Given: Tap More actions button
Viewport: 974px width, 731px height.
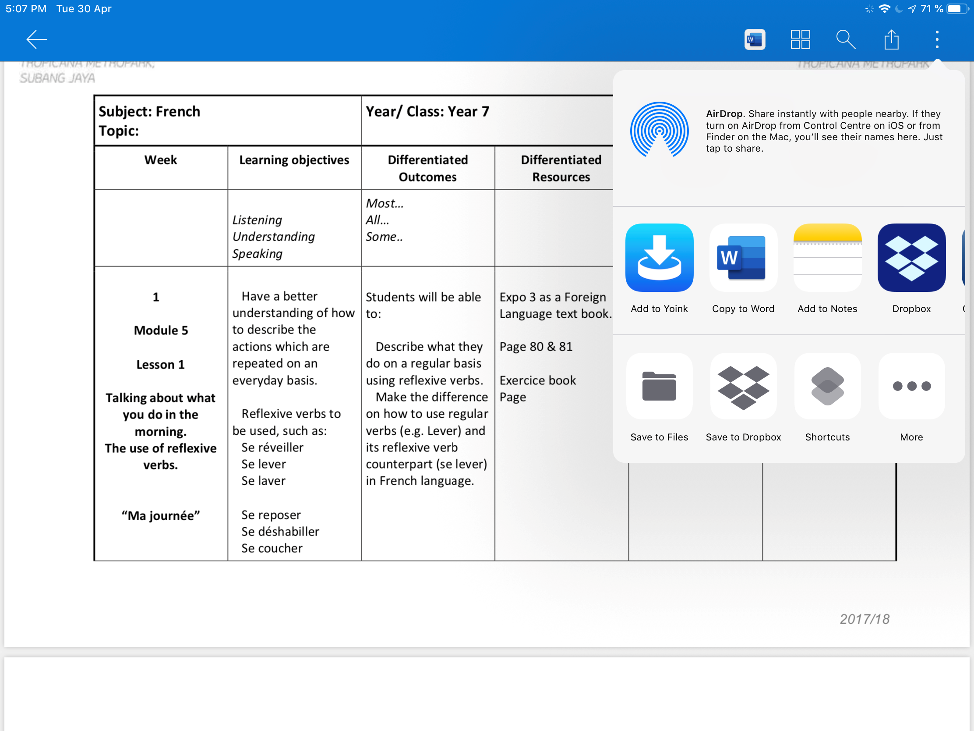Looking at the screenshot, I should coord(911,397).
